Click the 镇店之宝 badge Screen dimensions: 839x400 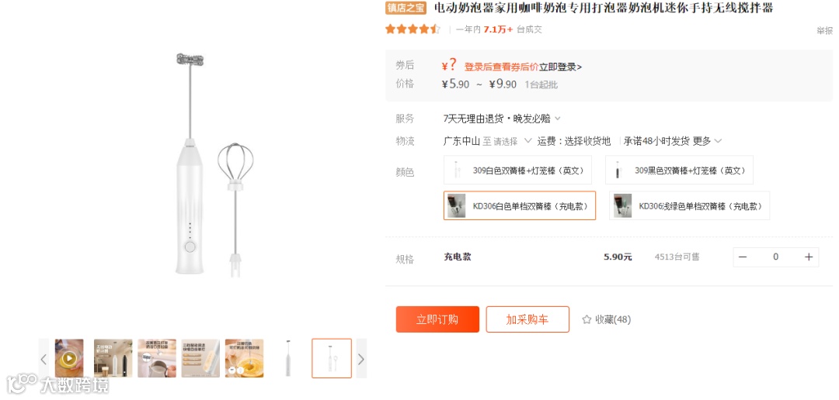[406, 8]
